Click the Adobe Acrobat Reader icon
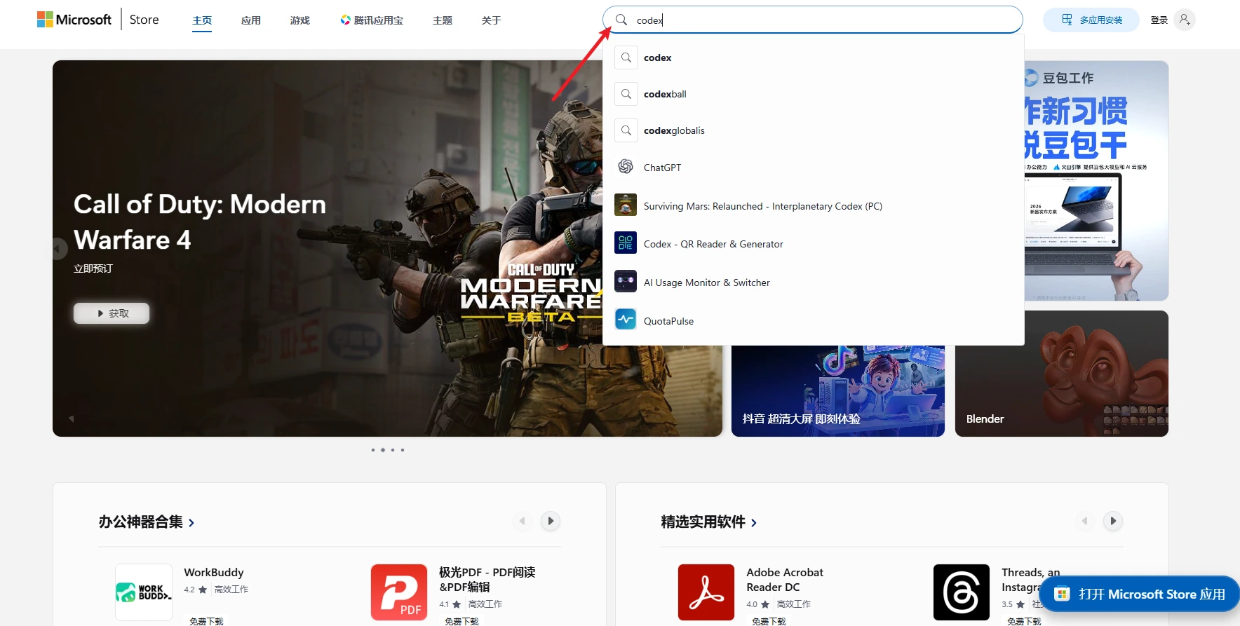The height and width of the screenshot is (626, 1240). (x=706, y=592)
